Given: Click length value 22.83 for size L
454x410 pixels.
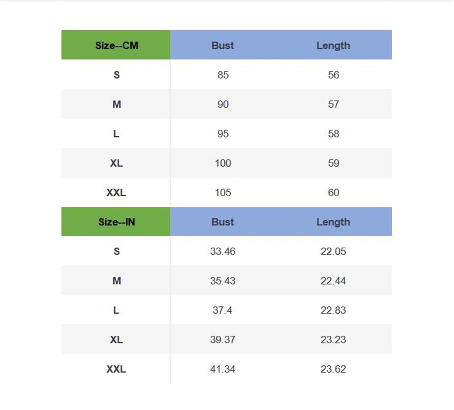Looking at the screenshot, I should (333, 310).
